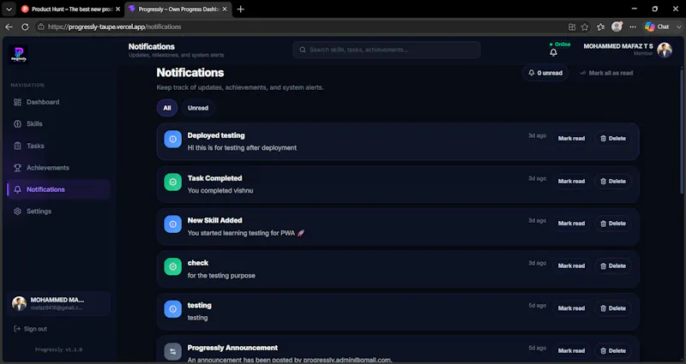Mark the check notification as read

coord(571,266)
